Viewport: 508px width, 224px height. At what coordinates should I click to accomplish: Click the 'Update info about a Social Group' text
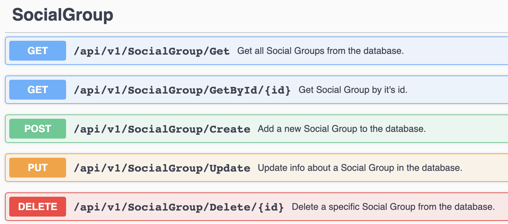(x=361, y=168)
